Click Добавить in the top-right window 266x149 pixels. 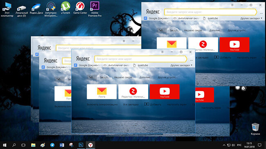point(223,58)
